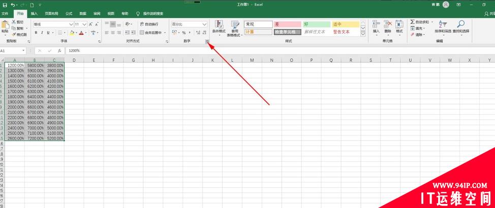Open Format as Table (套用表格格式)
Image resolution: width=495 pixels, height=208 pixels.
235,28
